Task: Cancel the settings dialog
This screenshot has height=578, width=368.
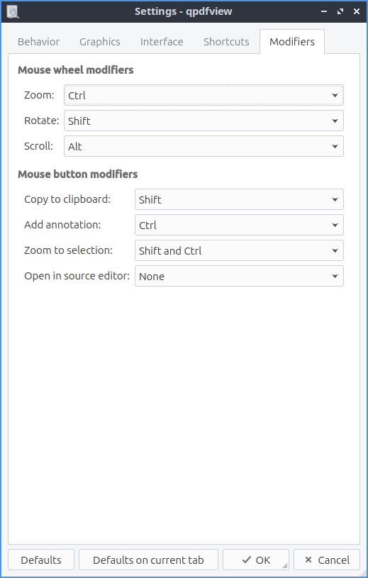Action: tap(327, 560)
